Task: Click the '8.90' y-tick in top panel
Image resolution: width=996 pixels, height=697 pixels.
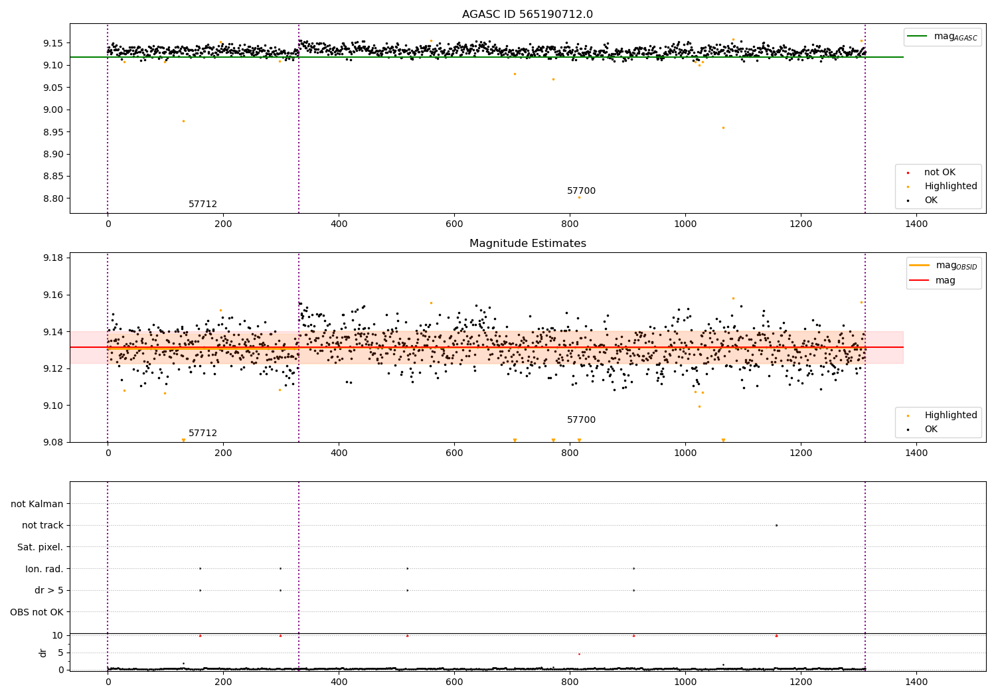Action: 53,154
